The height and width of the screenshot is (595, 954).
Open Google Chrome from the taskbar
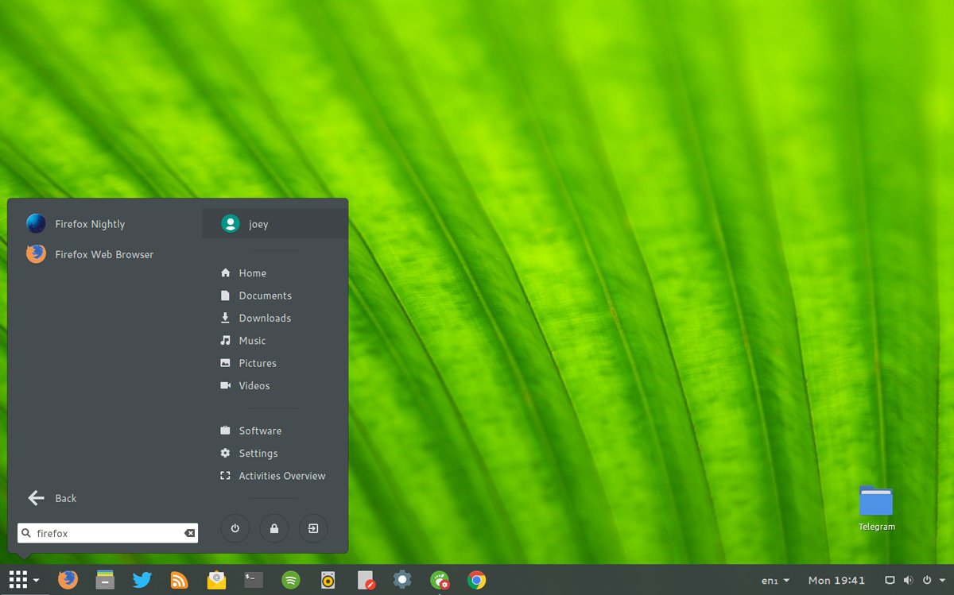point(476,580)
